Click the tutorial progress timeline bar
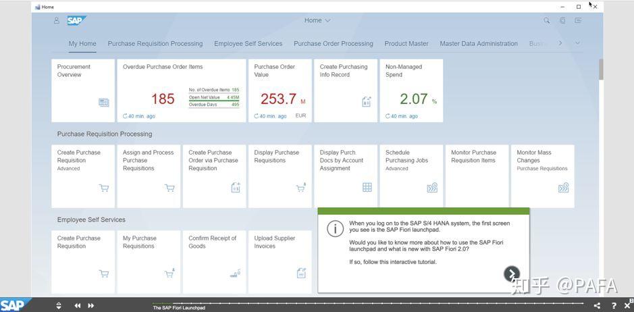The image size is (634, 312). [368, 303]
